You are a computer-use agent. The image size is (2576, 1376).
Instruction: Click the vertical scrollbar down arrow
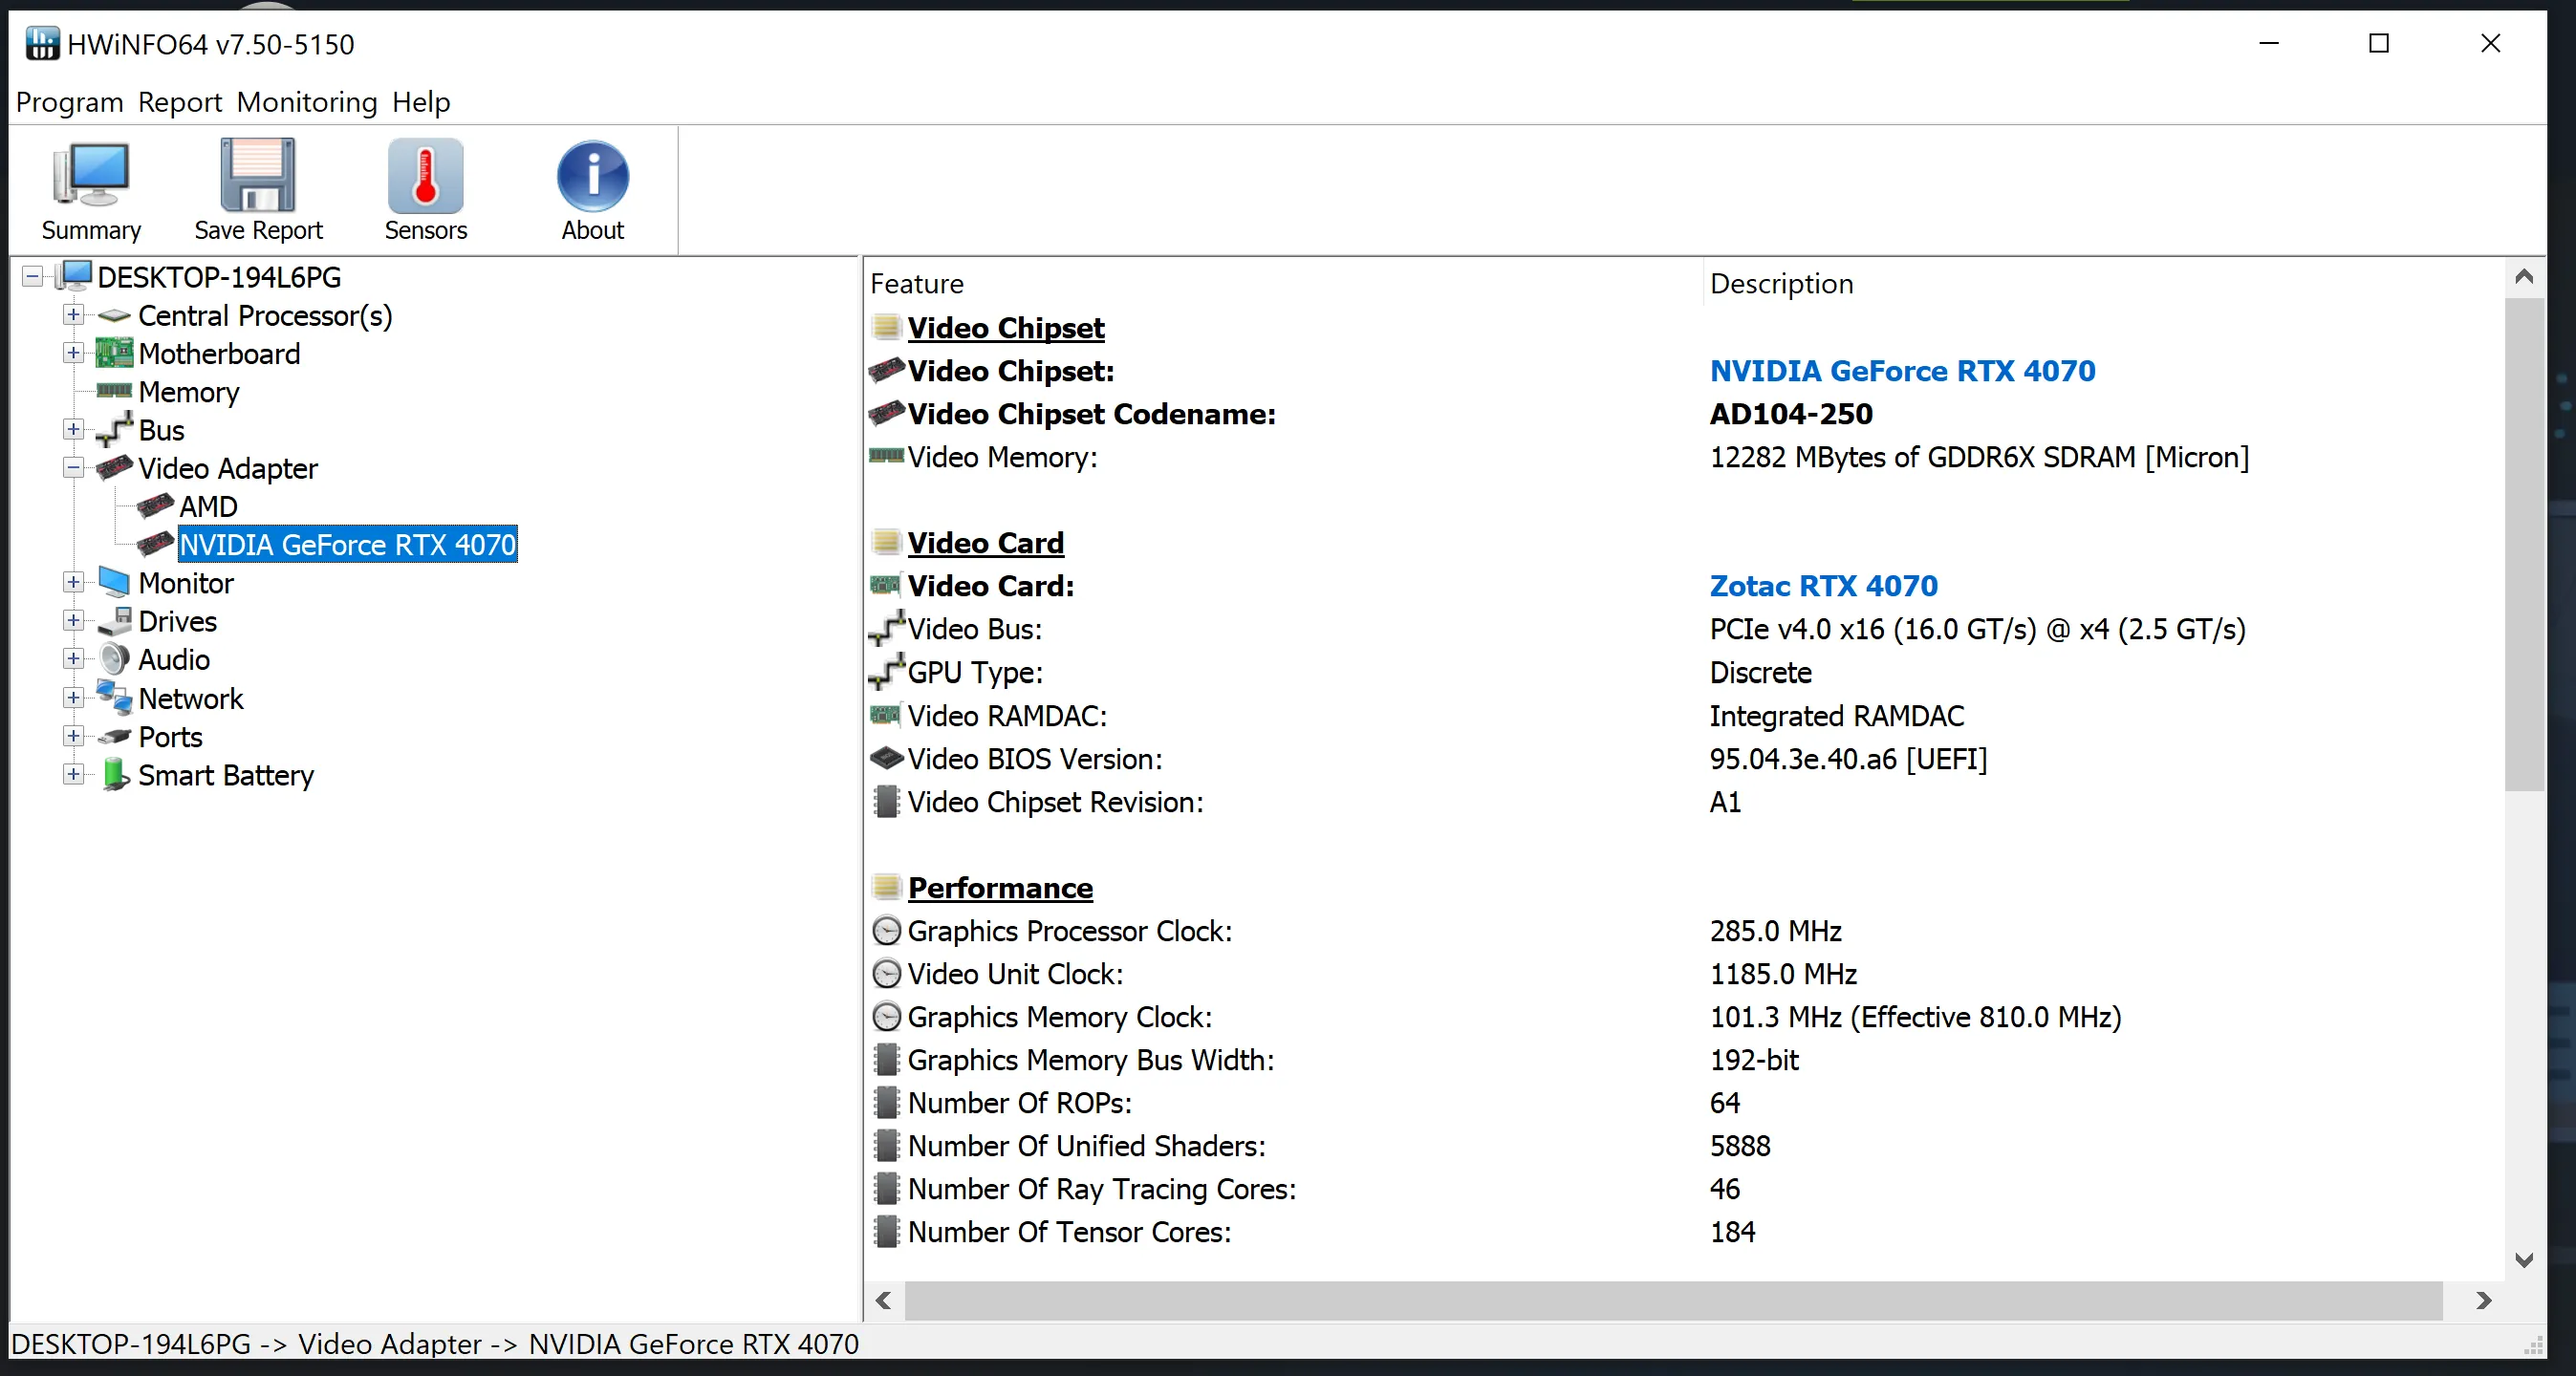coord(2524,1260)
